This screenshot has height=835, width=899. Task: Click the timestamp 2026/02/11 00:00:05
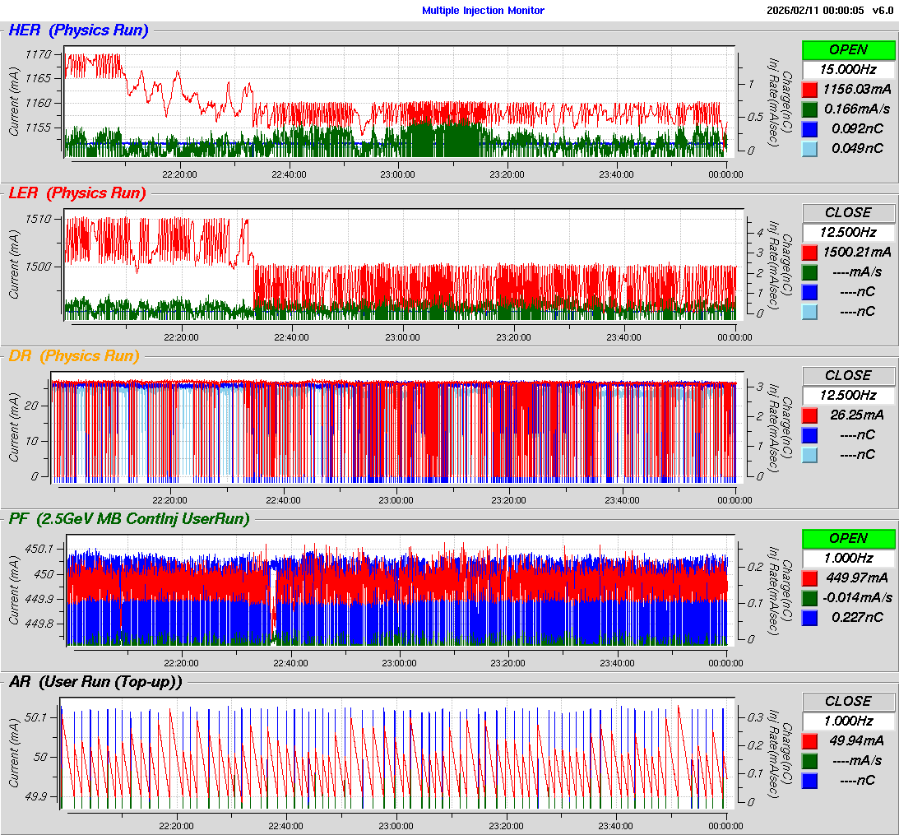(815, 11)
